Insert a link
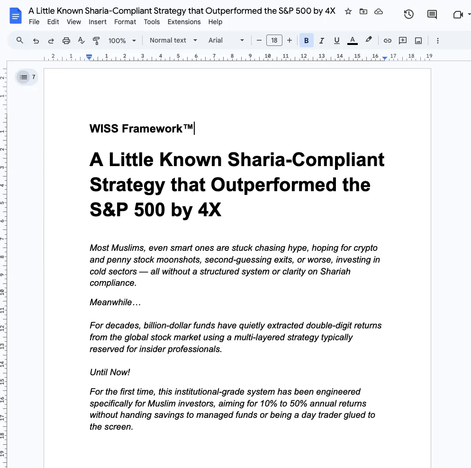This screenshot has width=471, height=468. (388, 41)
